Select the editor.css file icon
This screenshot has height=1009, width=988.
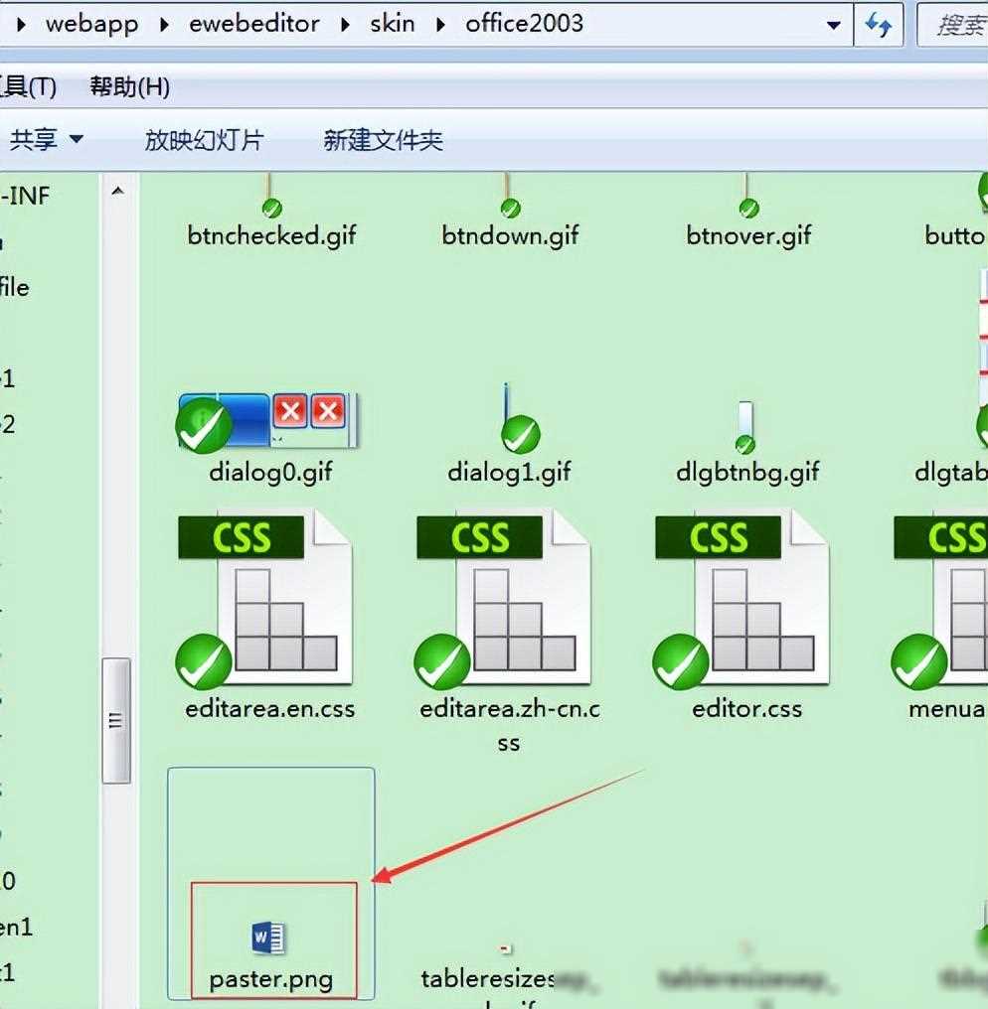point(742,600)
